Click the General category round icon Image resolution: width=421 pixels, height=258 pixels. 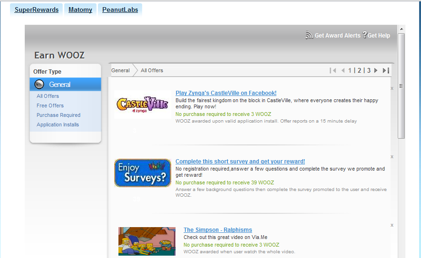tap(39, 85)
